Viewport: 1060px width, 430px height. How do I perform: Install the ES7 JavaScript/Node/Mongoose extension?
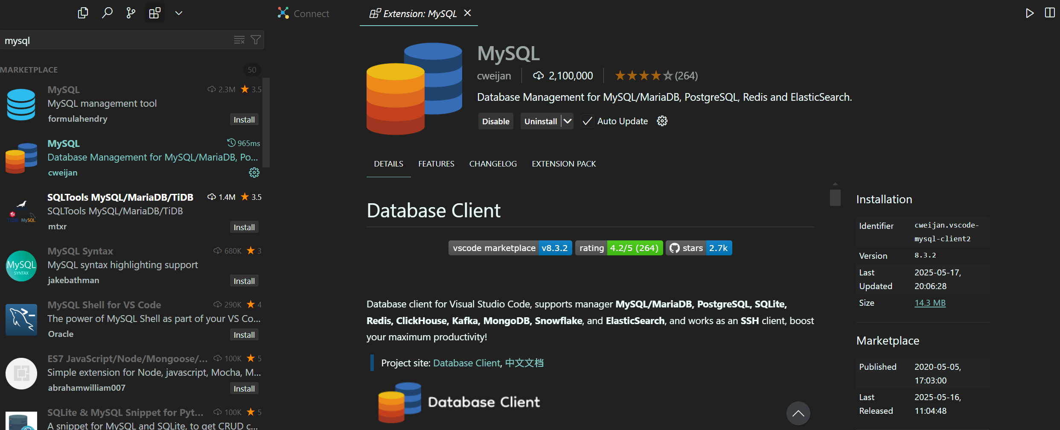coord(244,389)
